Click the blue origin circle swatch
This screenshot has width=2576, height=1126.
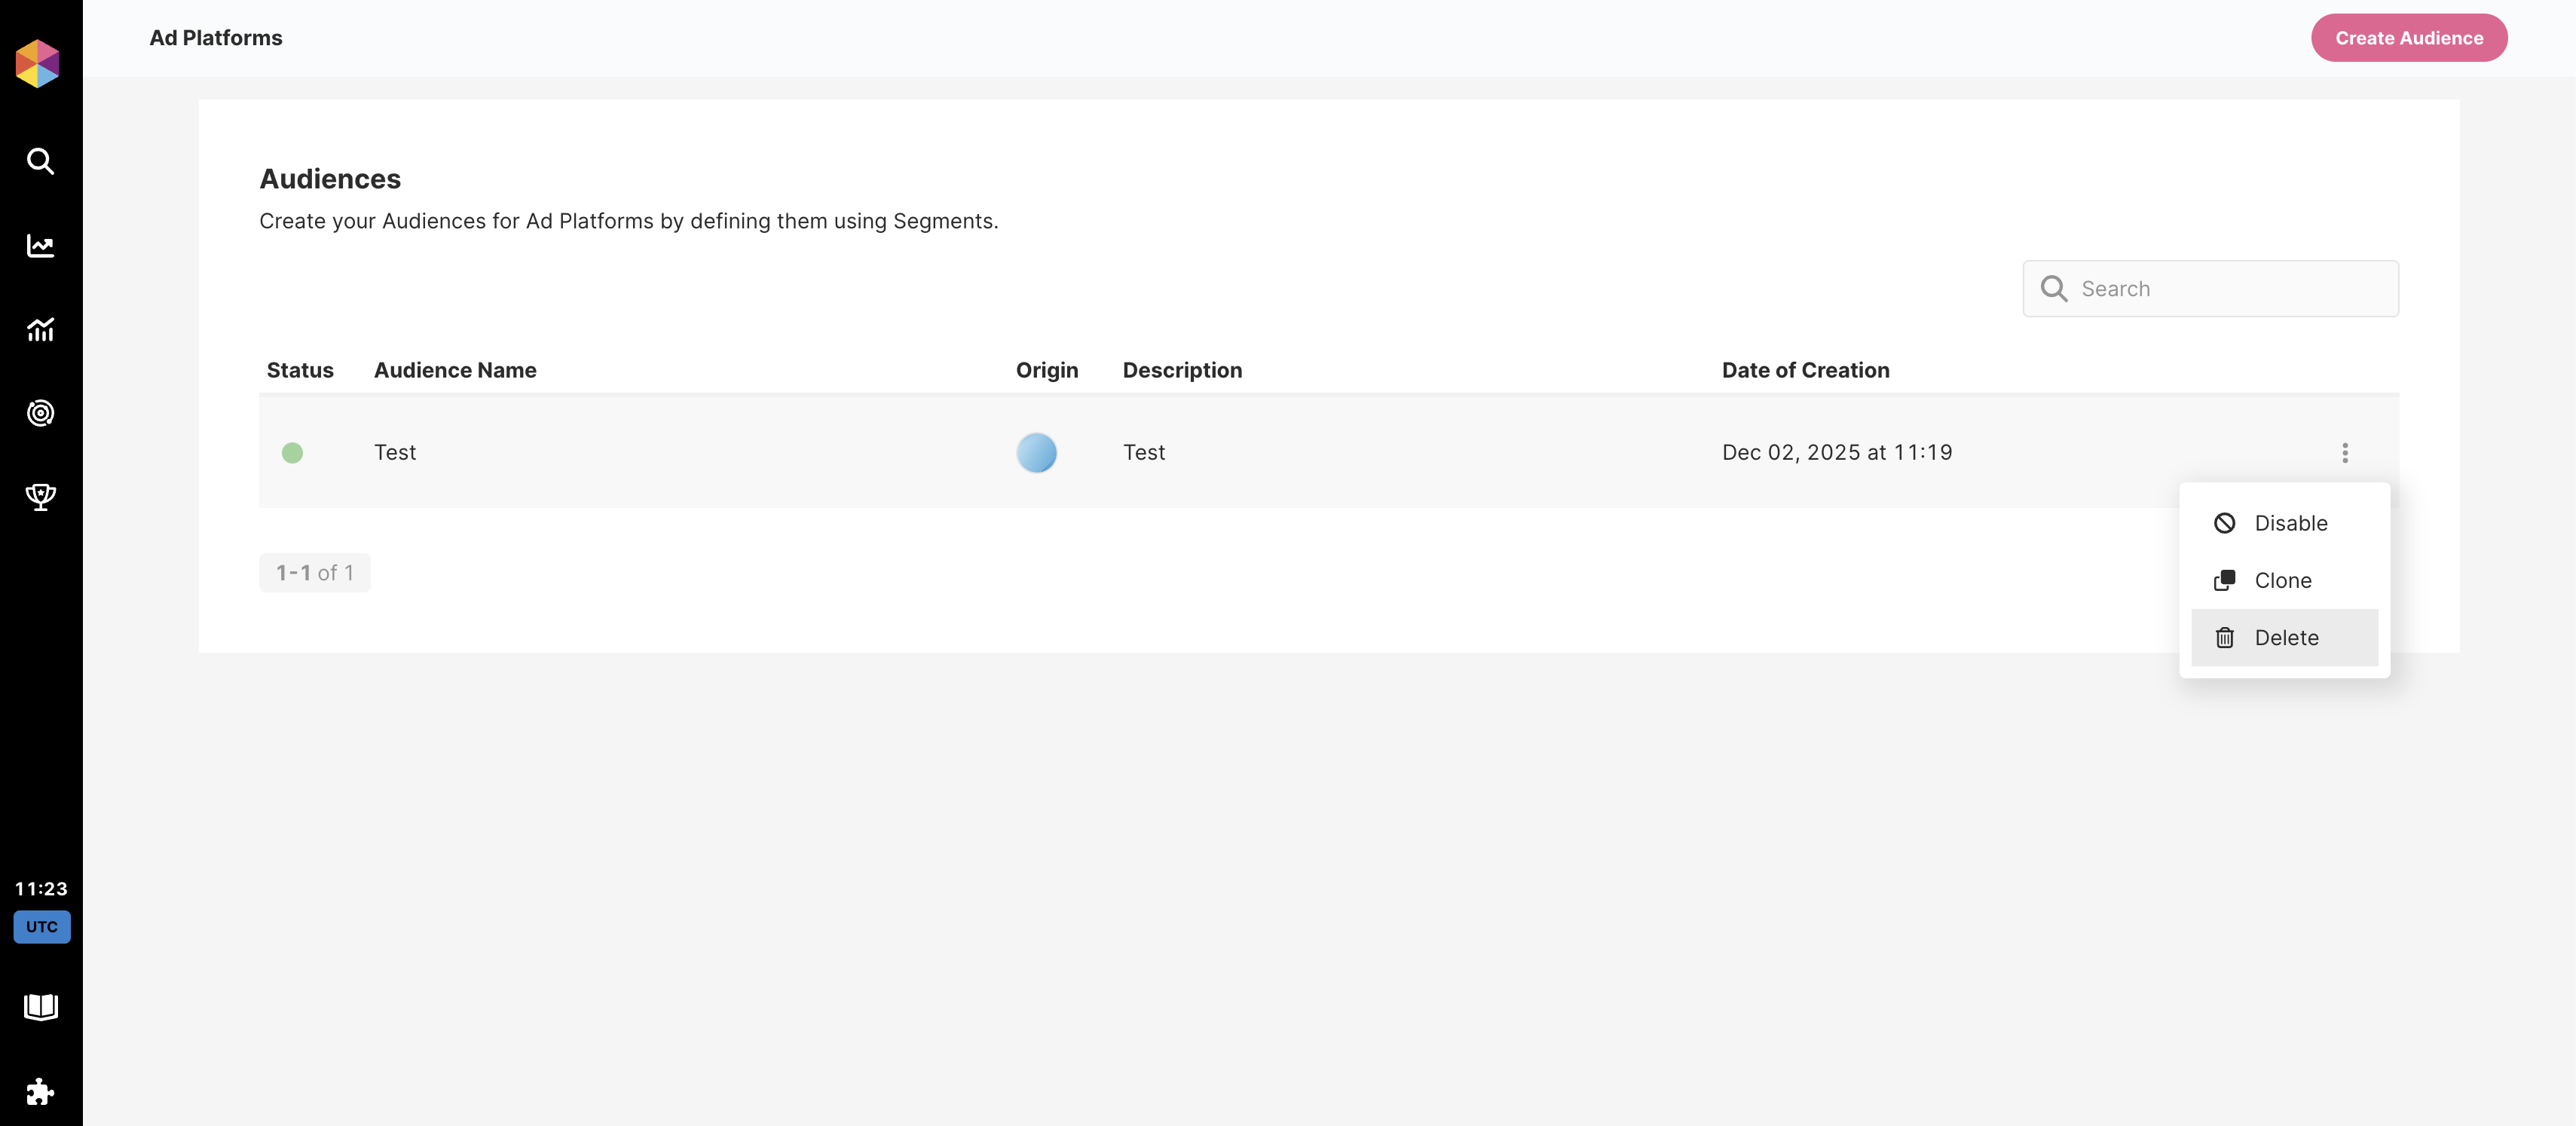coord(1036,453)
